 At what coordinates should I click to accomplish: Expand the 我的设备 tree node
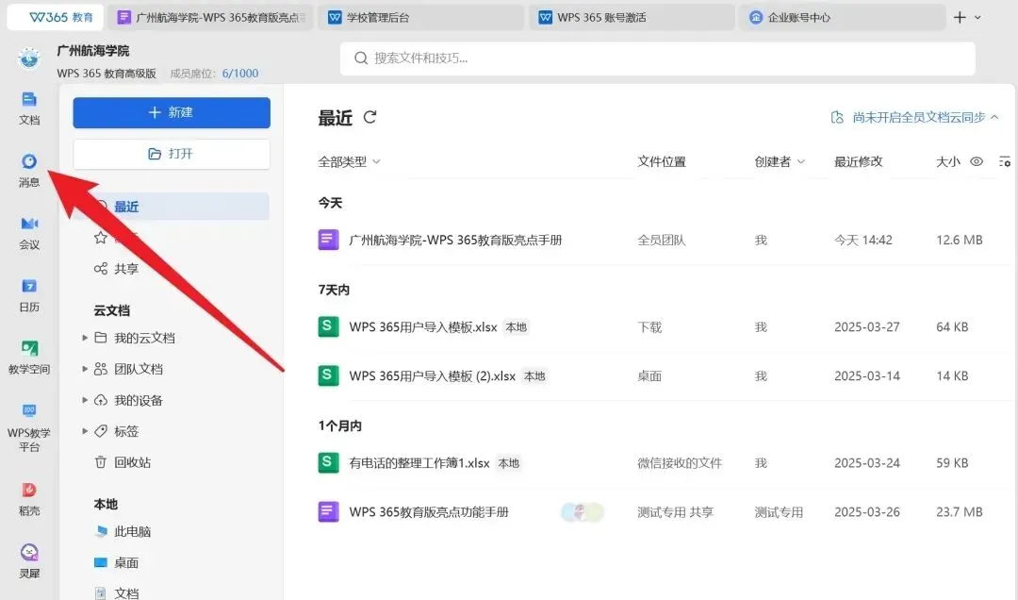click(85, 400)
